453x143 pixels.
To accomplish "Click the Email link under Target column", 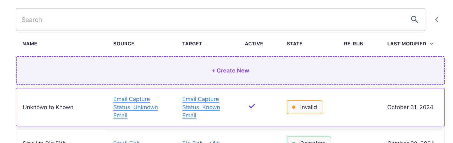I will tap(189, 116).
